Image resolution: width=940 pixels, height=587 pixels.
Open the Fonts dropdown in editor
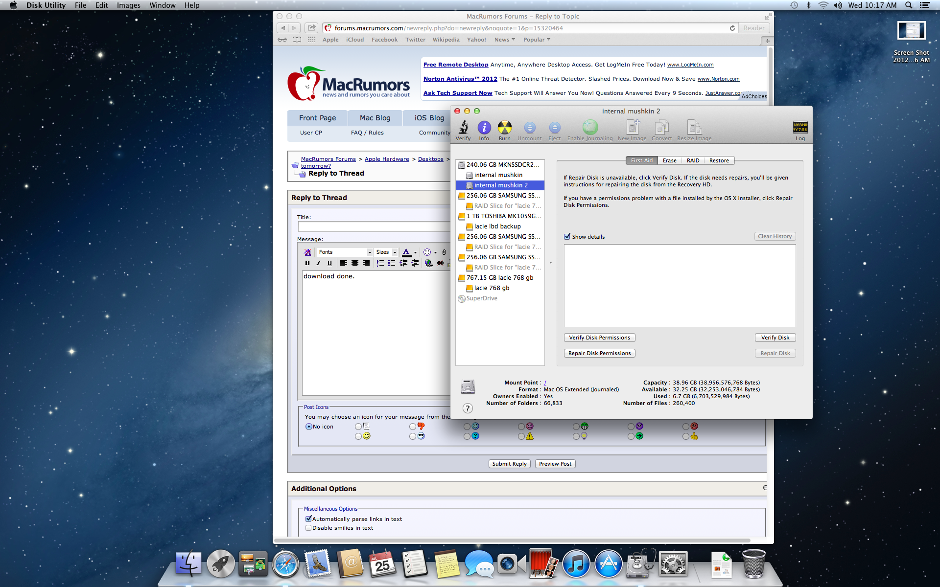345,252
